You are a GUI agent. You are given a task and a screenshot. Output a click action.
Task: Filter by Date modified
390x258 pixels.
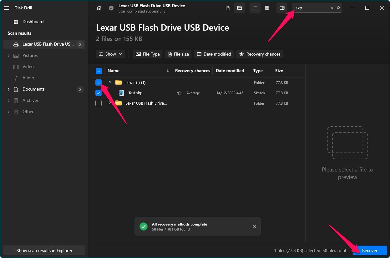214,54
